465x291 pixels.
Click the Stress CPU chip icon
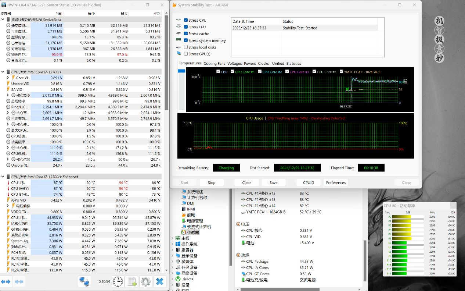[179, 20]
